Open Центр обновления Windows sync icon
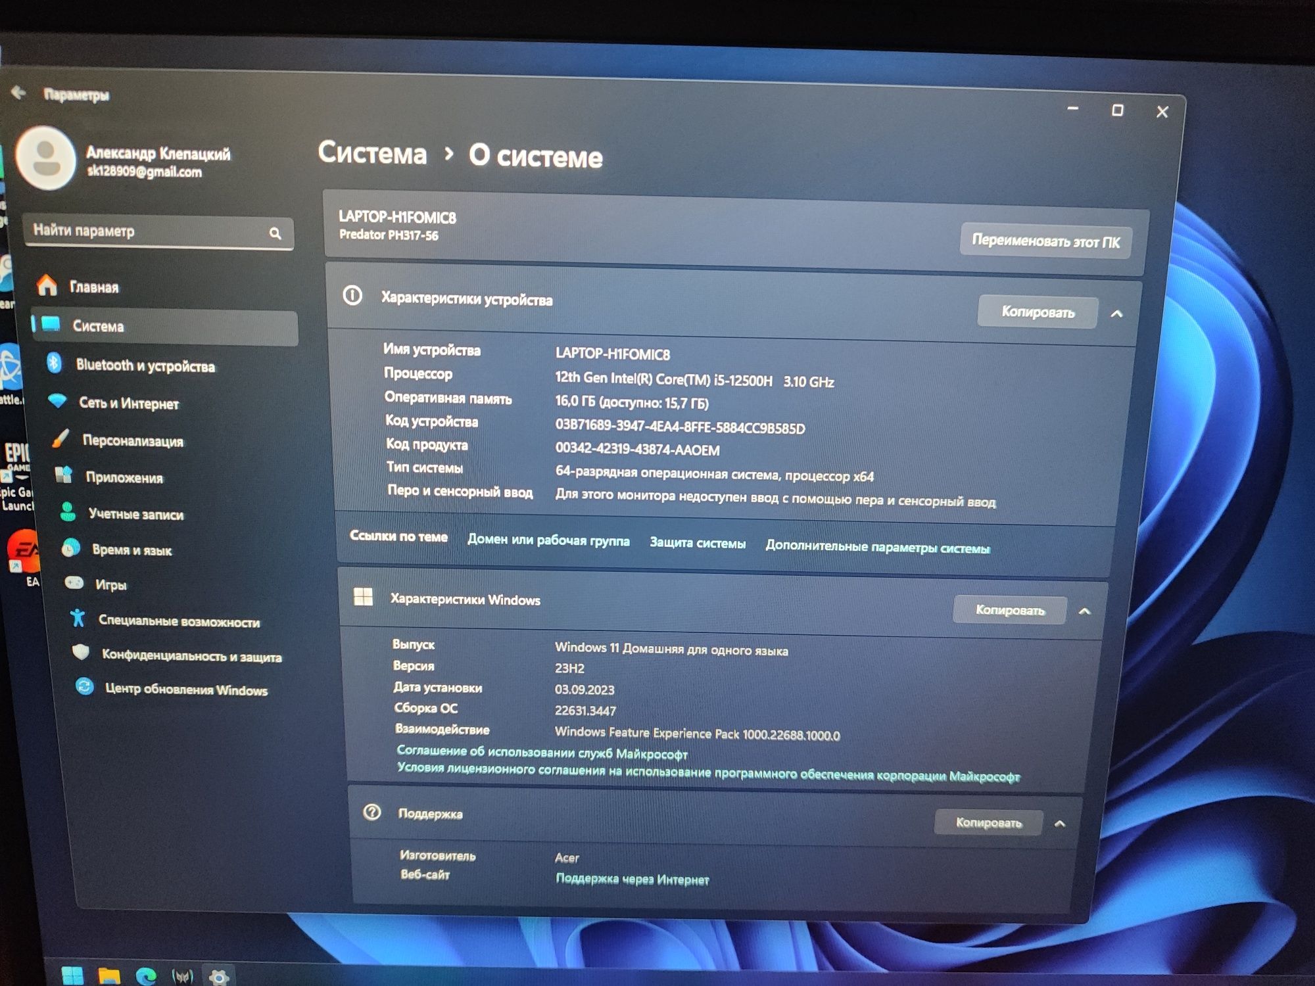1315x986 pixels. coord(84,686)
